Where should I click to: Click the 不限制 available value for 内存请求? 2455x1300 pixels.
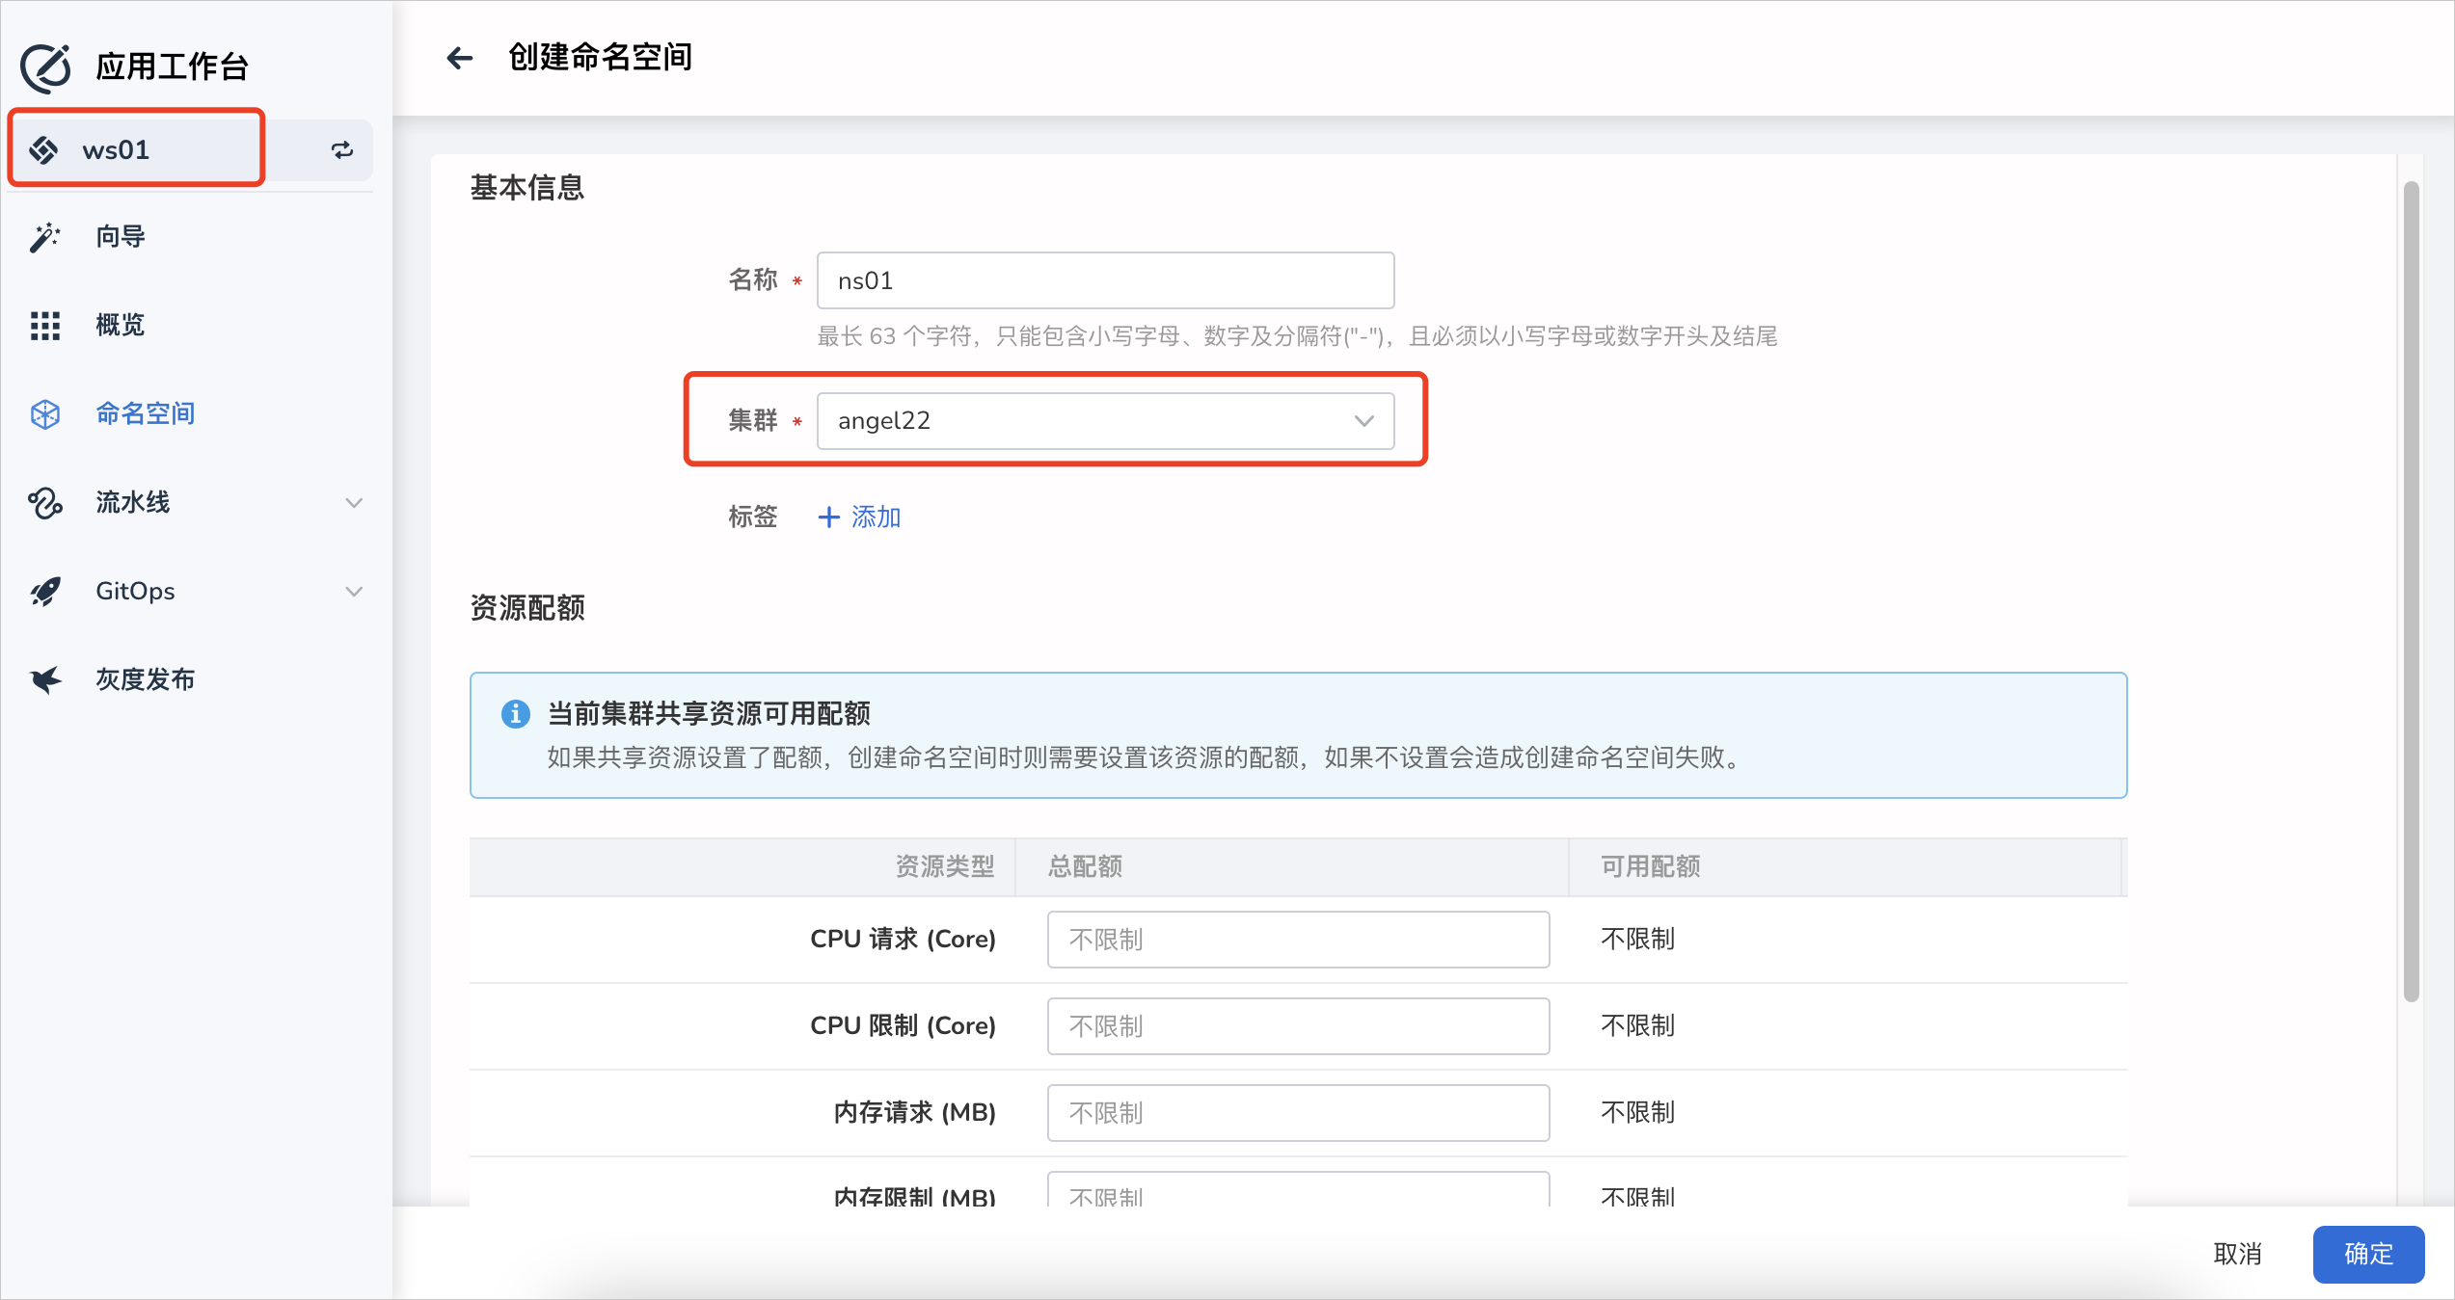(1637, 1112)
